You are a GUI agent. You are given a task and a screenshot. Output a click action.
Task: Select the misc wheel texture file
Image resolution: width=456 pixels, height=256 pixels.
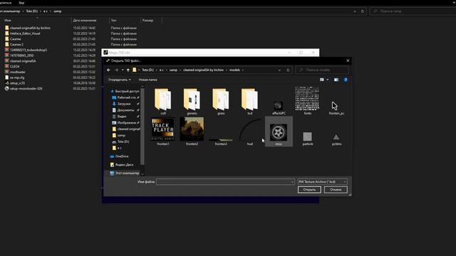click(x=279, y=132)
